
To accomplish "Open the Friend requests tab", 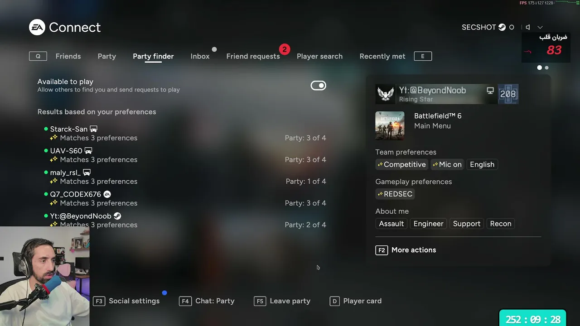I will [x=253, y=56].
